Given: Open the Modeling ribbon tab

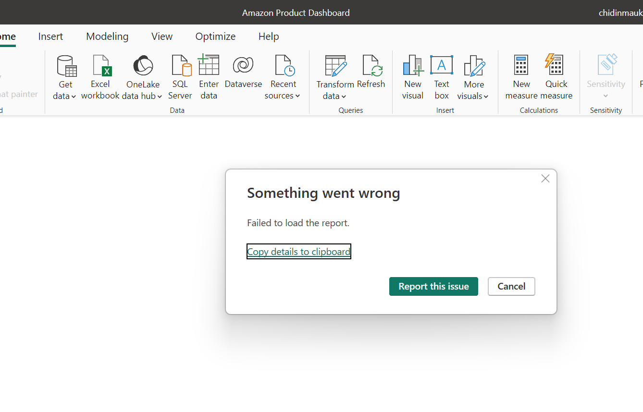Looking at the screenshot, I should click(x=107, y=36).
